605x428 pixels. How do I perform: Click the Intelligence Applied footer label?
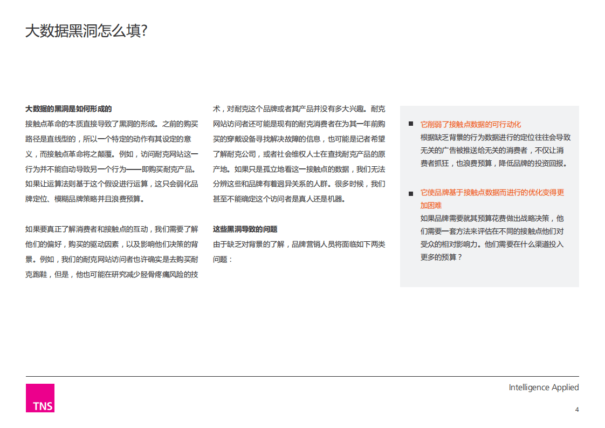(x=544, y=388)
